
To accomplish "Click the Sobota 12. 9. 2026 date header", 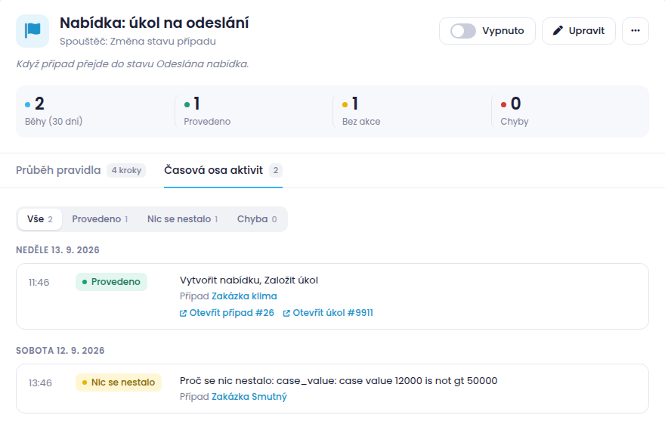I will [x=60, y=351].
